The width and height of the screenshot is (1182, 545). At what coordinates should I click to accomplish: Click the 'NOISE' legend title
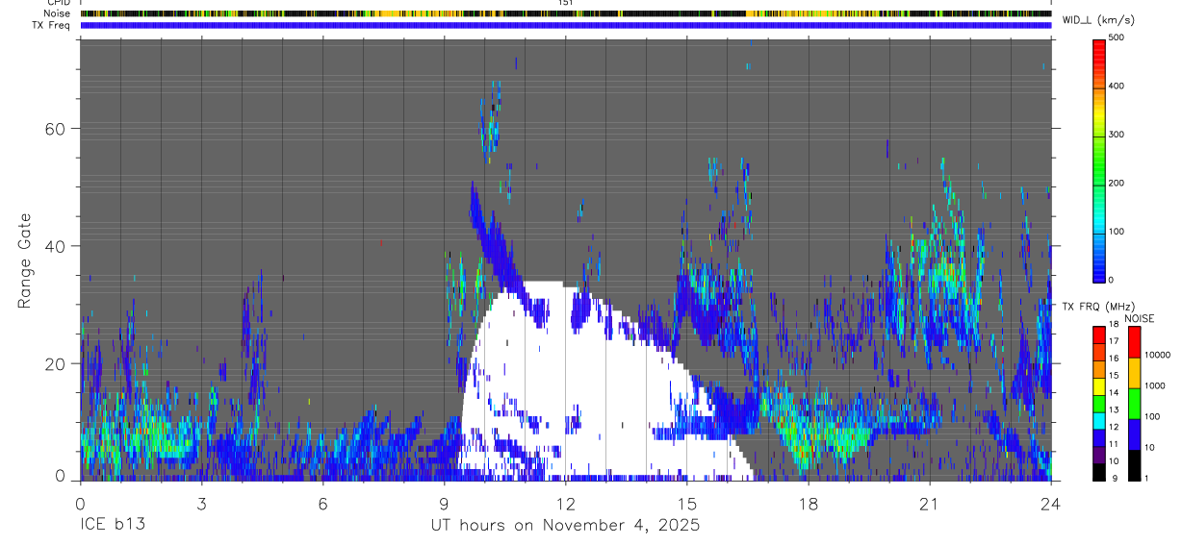[x=1138, y=318]
